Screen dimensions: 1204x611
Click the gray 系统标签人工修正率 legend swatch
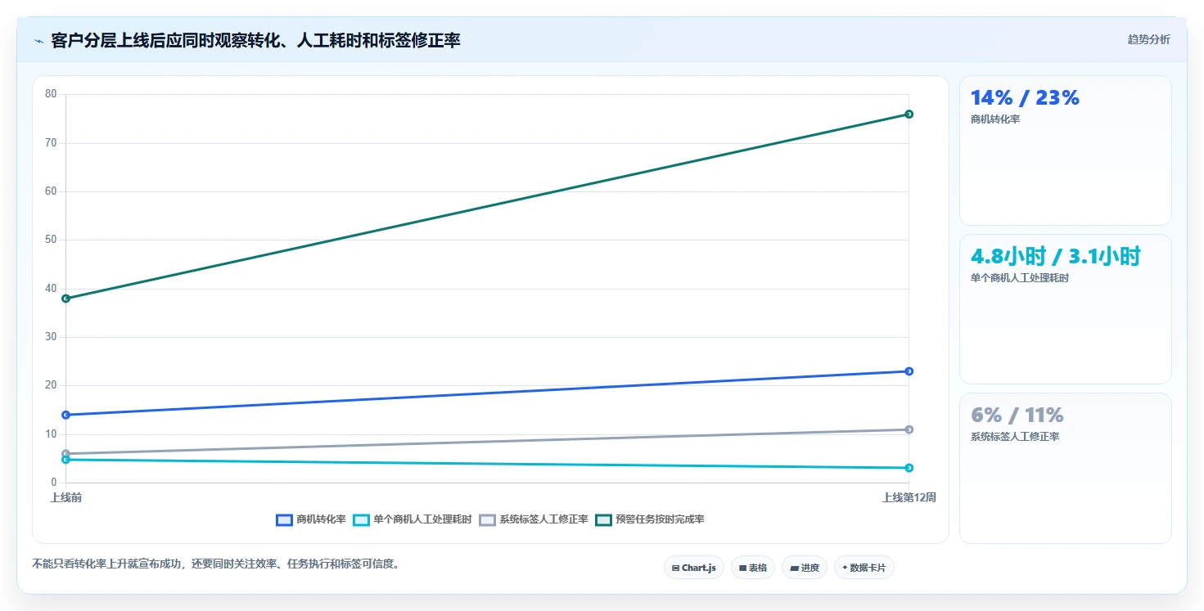click(x=487, y=519)
